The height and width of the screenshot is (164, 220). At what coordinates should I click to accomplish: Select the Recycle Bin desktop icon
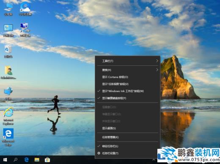pyautogui.click(x=8, y=51)
